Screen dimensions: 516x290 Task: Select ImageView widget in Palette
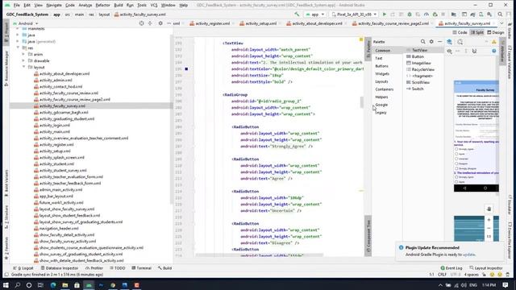418,63
